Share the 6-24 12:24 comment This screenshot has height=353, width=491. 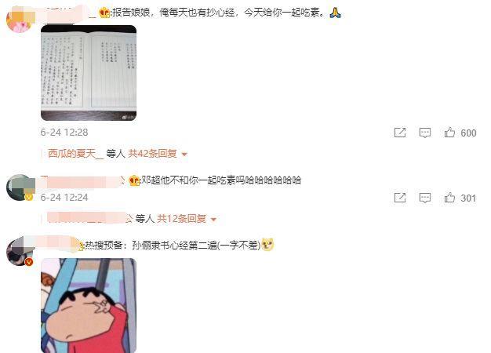400,198
